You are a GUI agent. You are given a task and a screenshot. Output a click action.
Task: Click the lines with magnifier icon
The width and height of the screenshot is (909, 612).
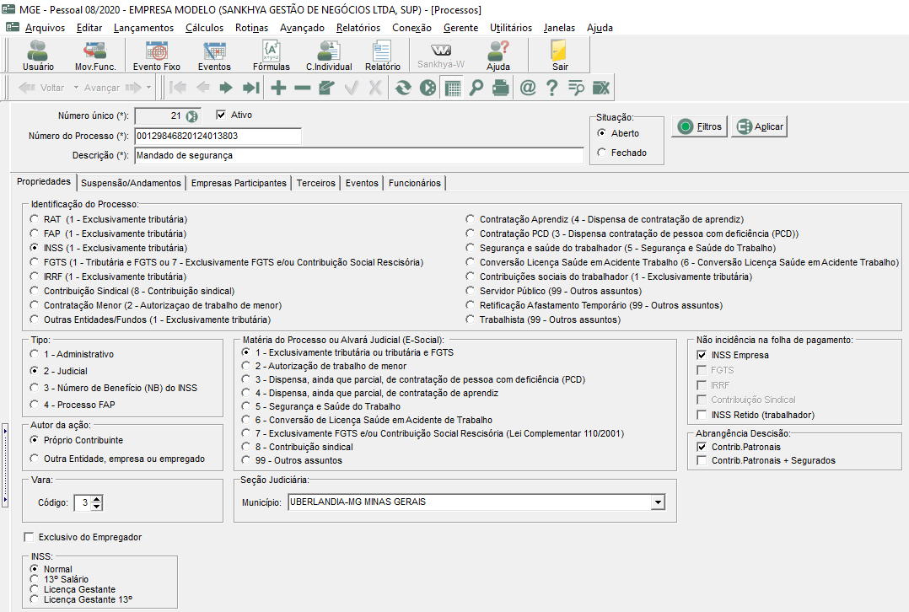point(576,88)
